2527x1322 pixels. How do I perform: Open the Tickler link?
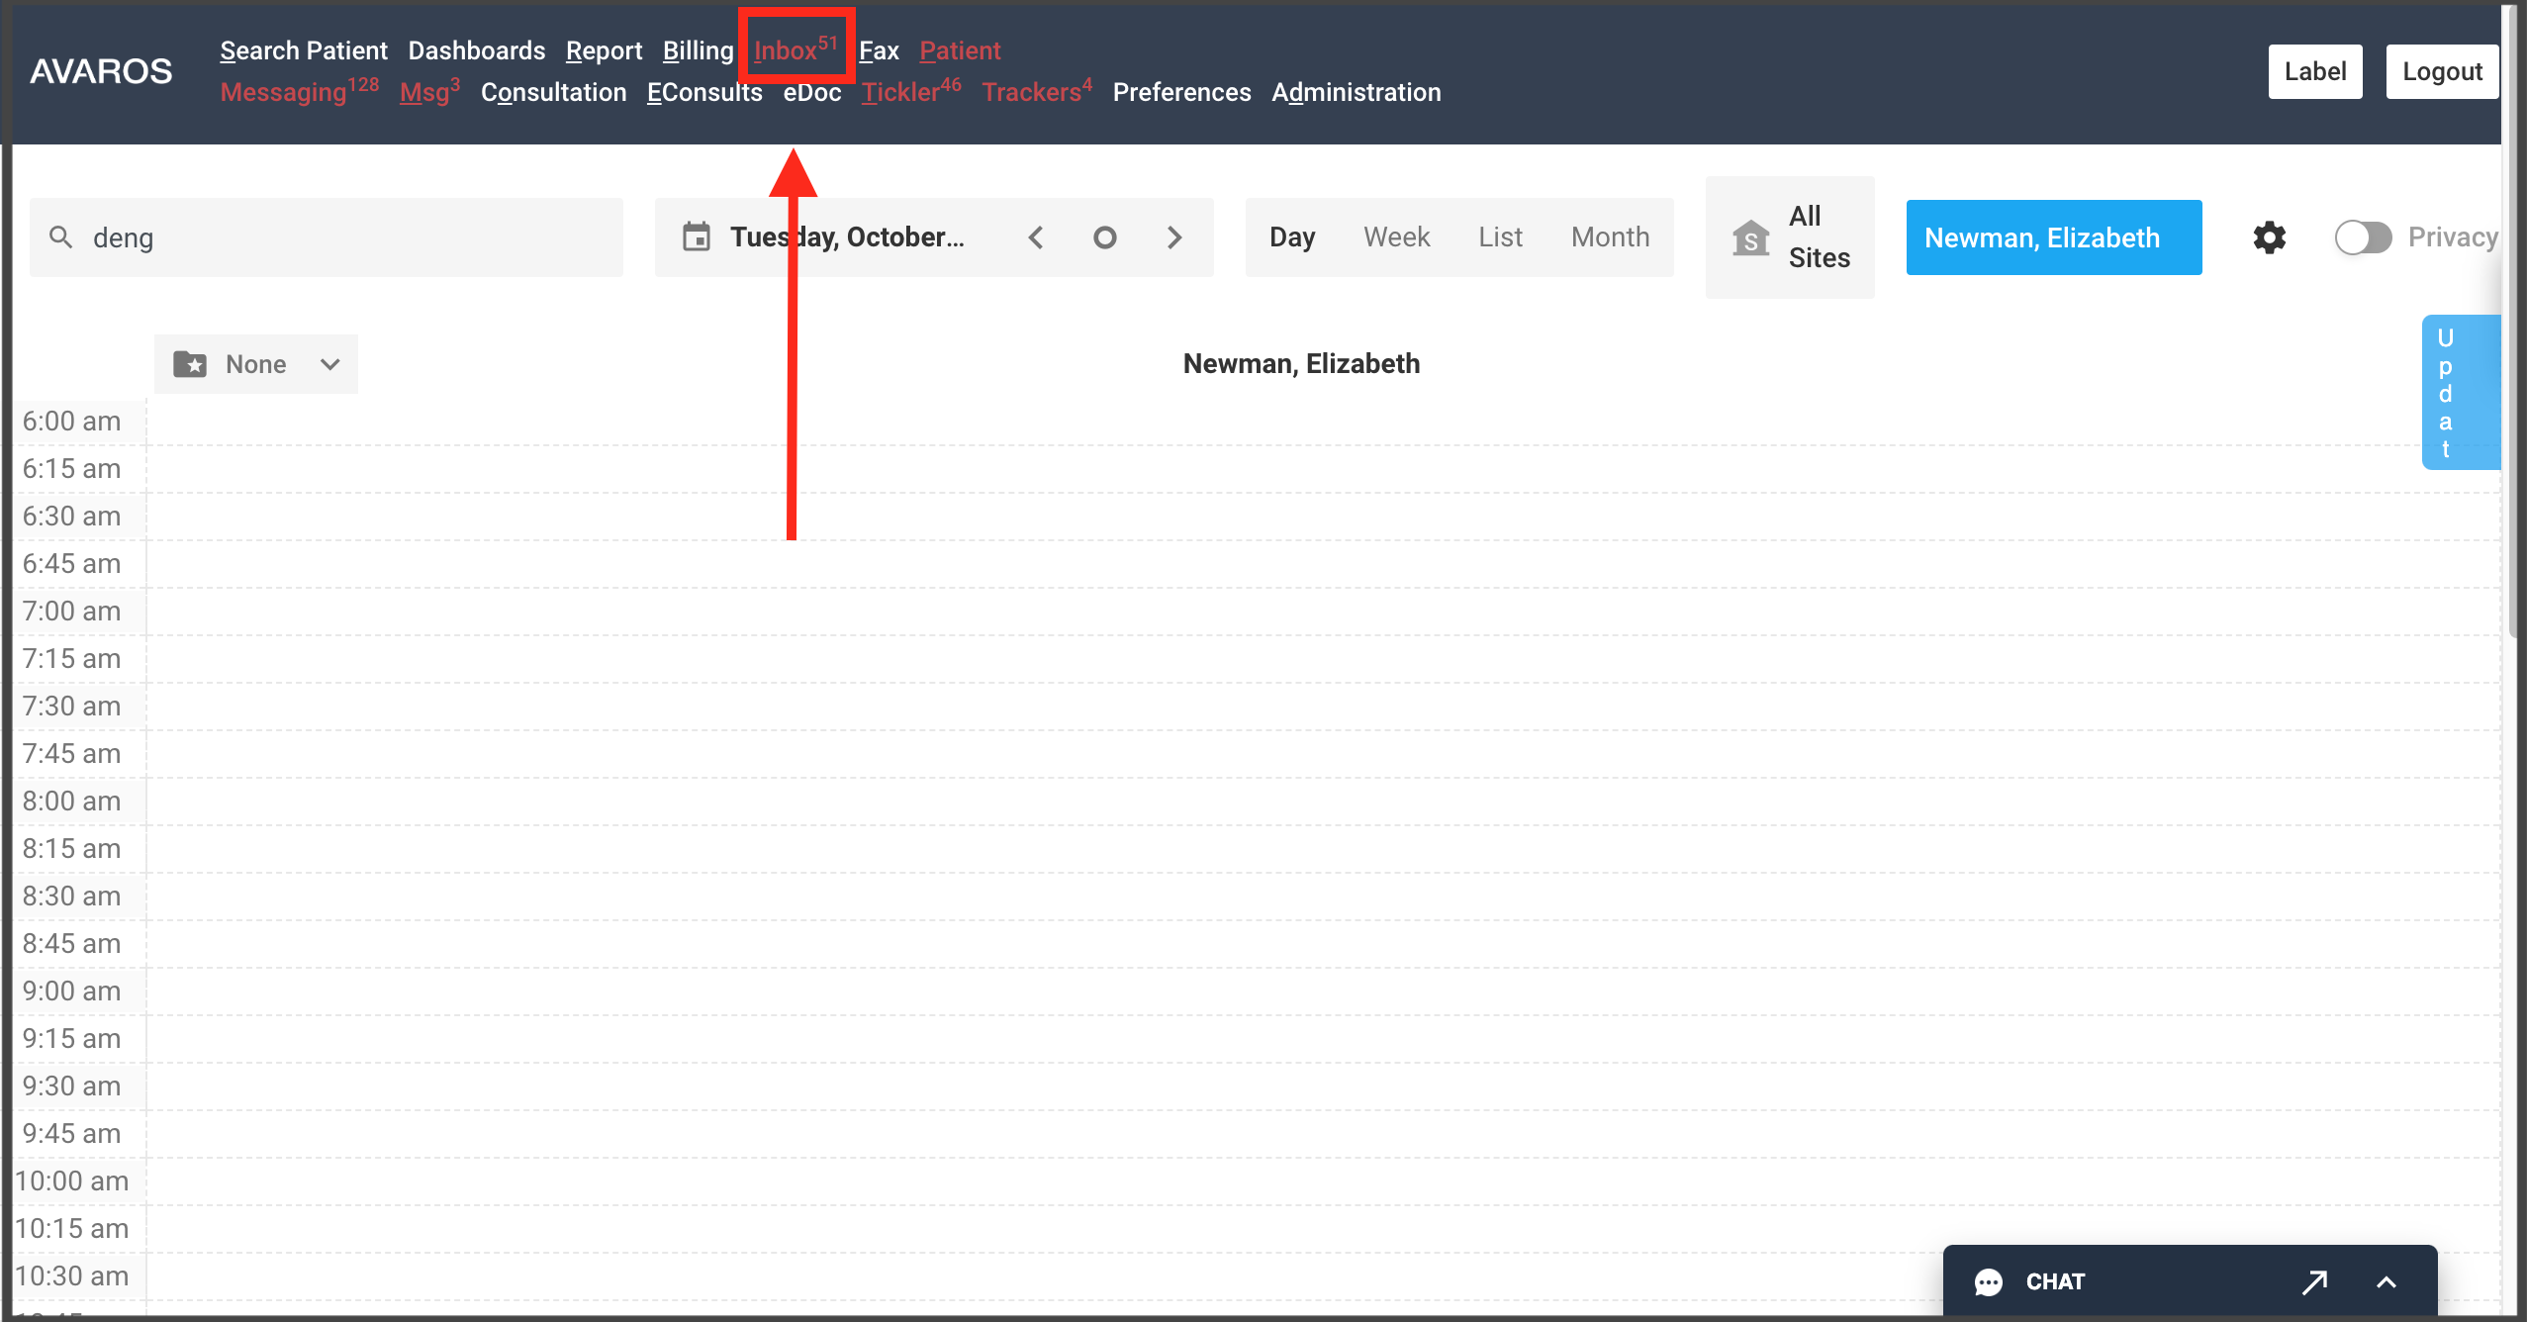click(911, 91)
